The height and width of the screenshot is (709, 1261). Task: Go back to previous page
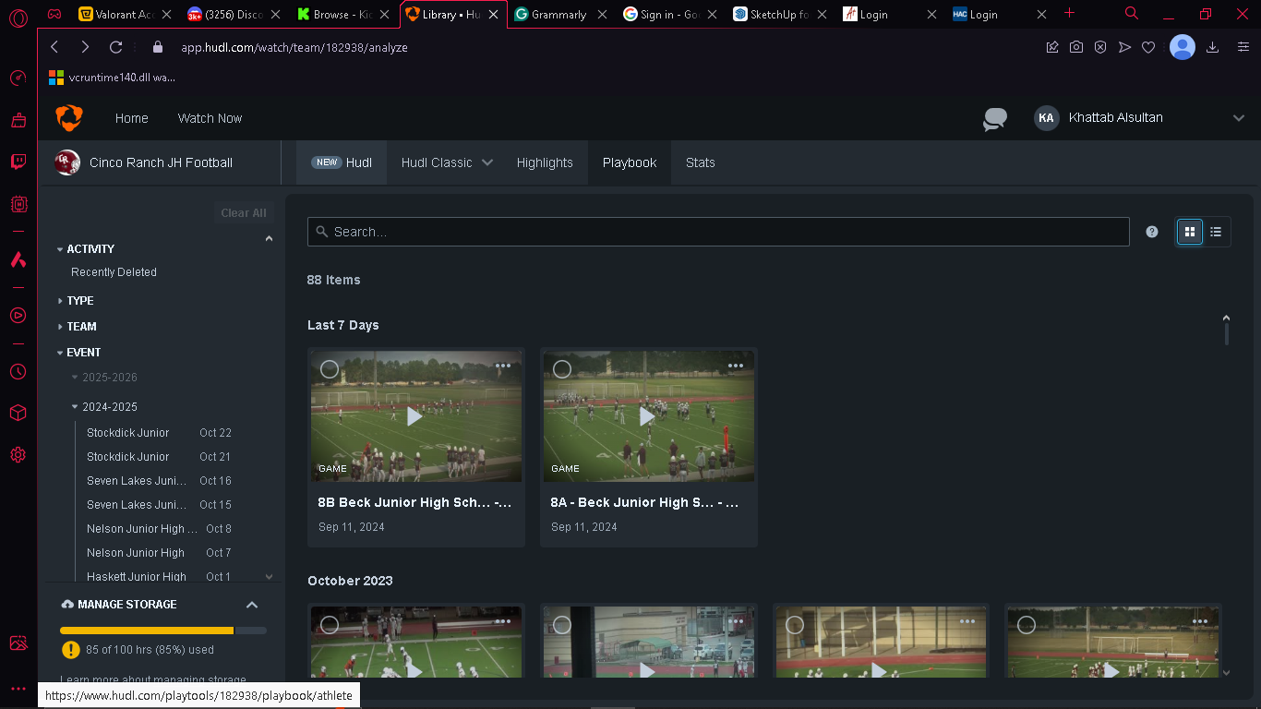point(54,47)
